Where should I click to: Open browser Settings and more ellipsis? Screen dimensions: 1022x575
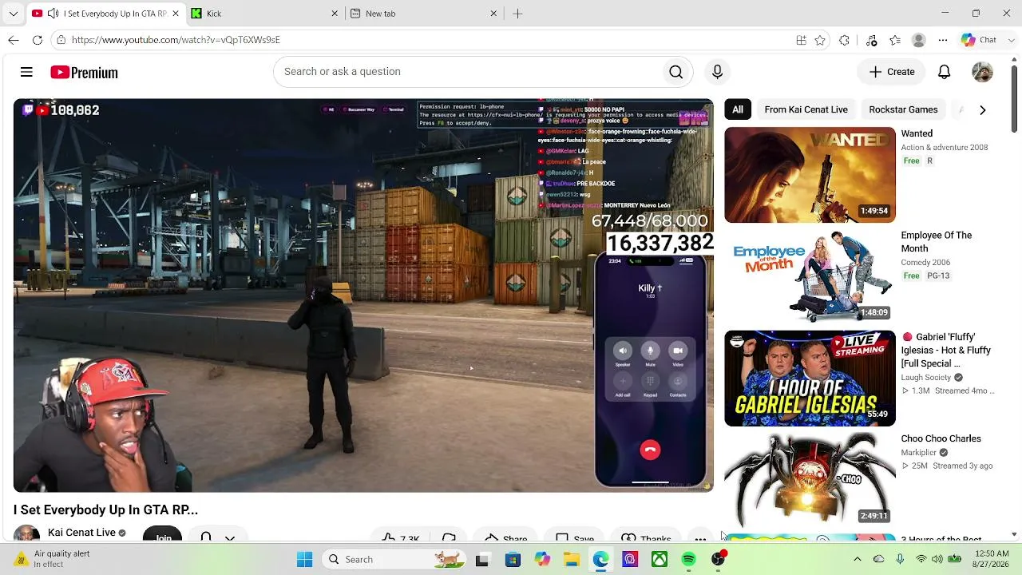coord(943,40)
